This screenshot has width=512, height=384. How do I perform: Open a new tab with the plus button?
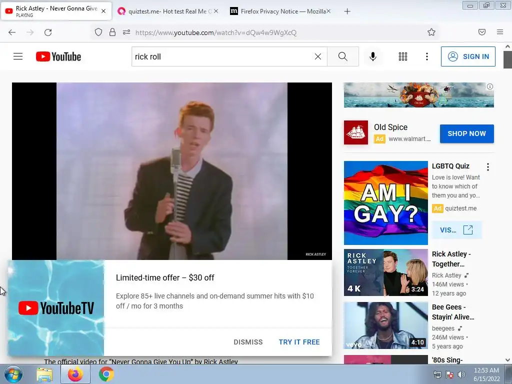click(347, 11)
